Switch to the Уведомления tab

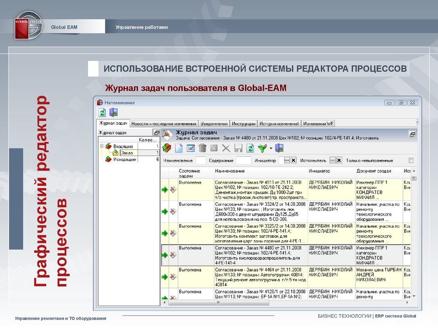[x=214, y=123]
